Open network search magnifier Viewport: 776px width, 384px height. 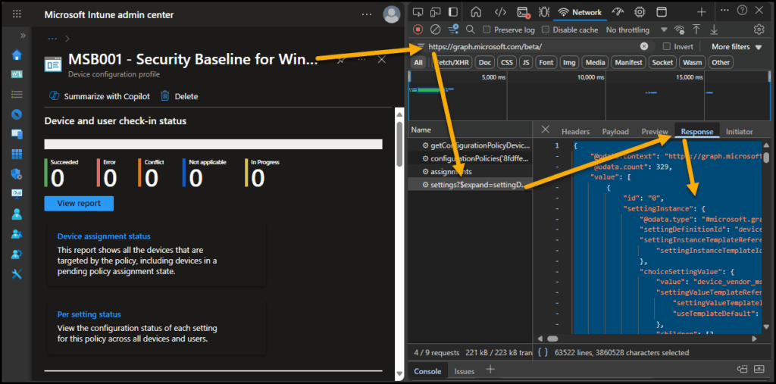[x=470, y=30]
